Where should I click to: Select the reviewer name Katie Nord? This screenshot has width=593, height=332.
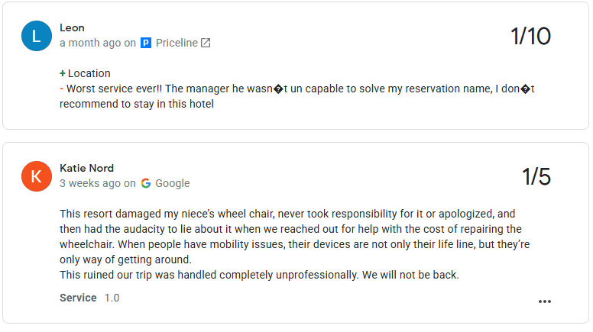pos(87,168)
